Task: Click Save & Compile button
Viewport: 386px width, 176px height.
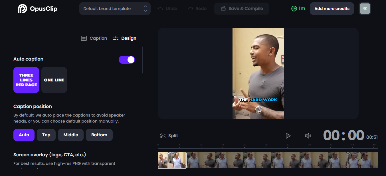Action: [242, 9]
